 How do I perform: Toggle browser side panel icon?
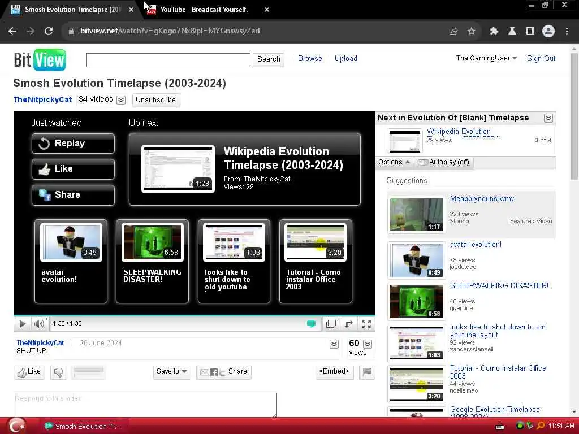530,32
